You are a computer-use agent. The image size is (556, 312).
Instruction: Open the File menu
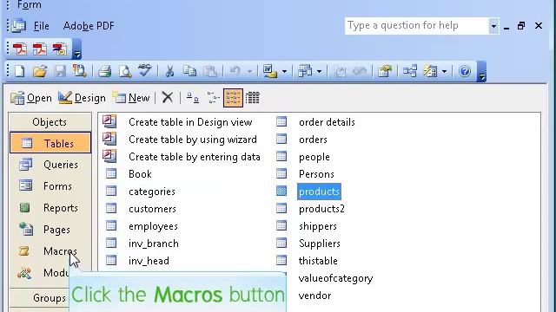[41, 26]
